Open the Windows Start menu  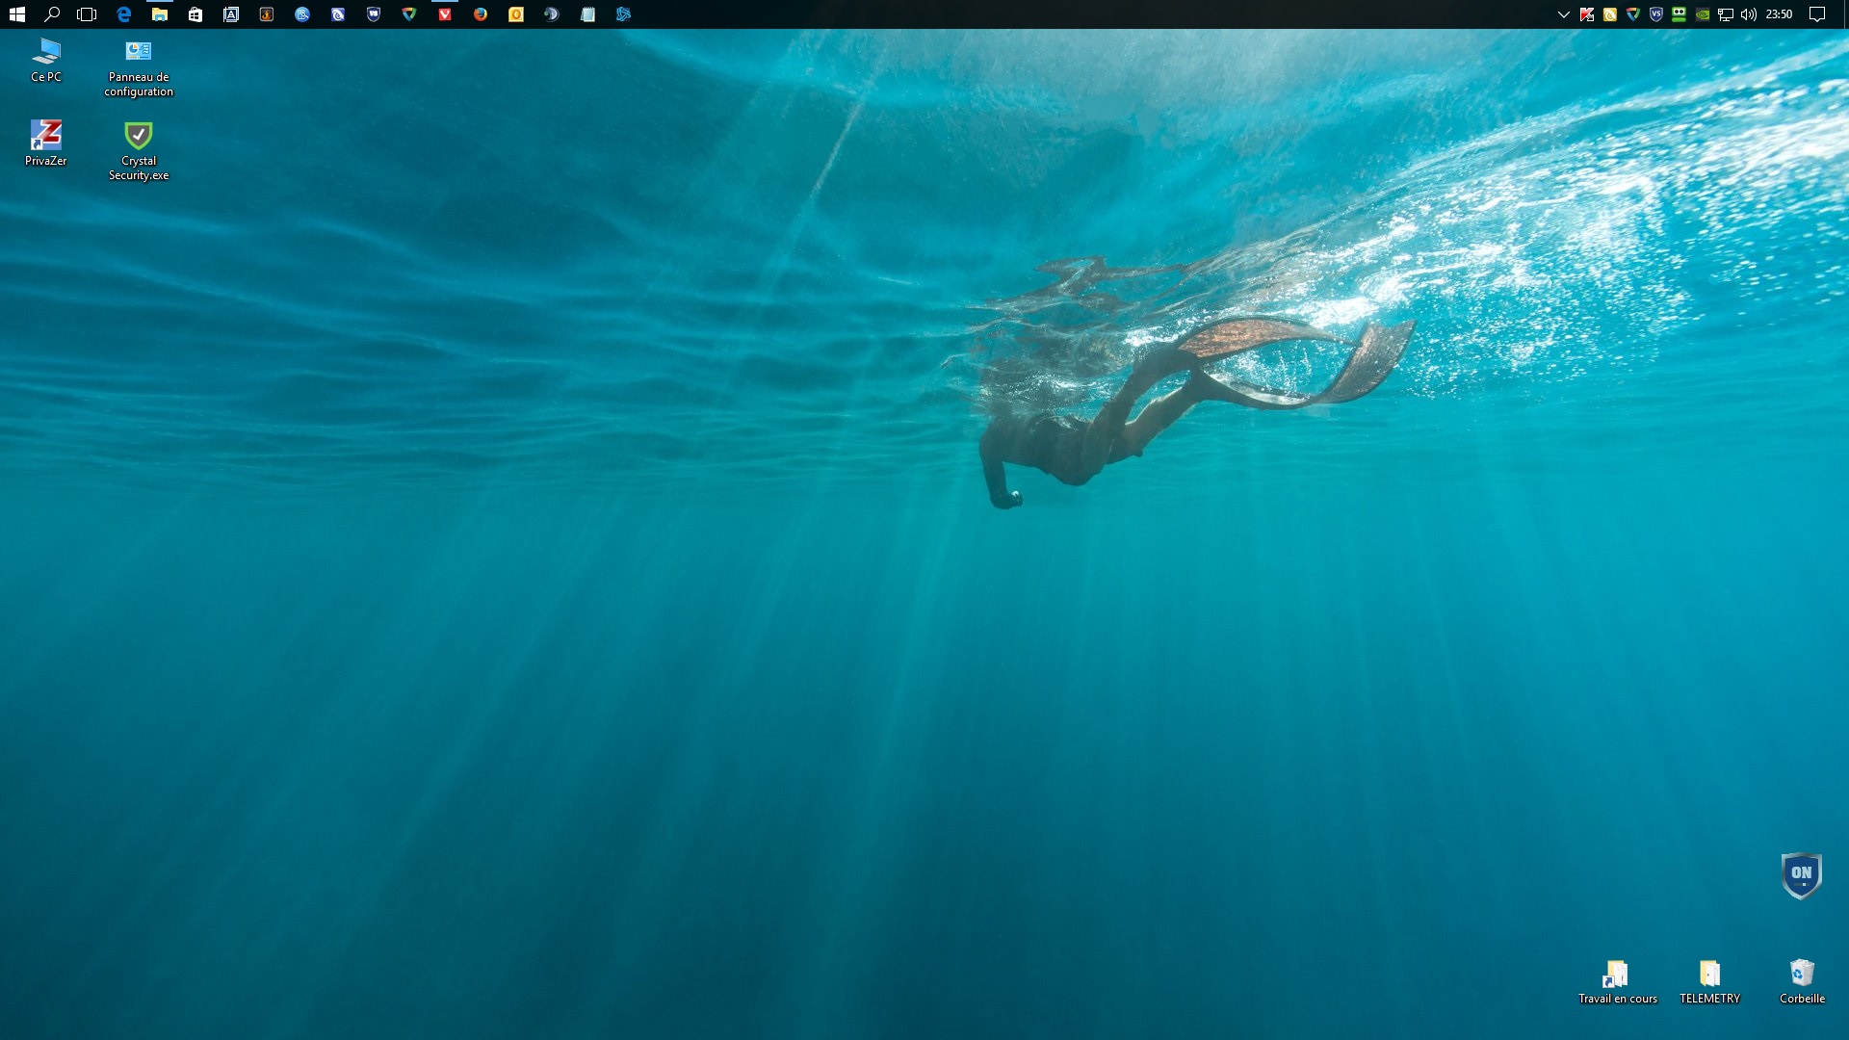click(x=16, y=14)
